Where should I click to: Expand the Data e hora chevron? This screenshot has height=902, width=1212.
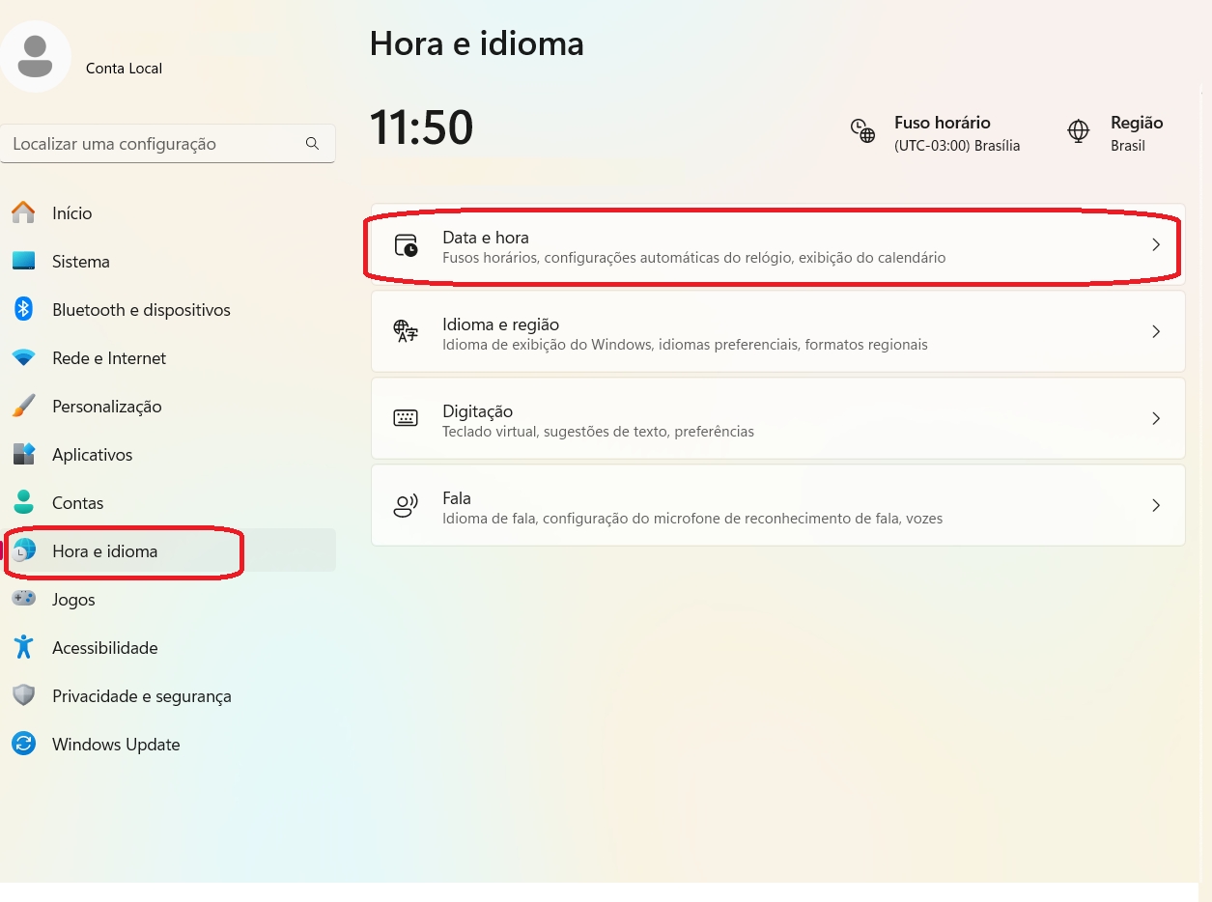[x=1156, y=245]
